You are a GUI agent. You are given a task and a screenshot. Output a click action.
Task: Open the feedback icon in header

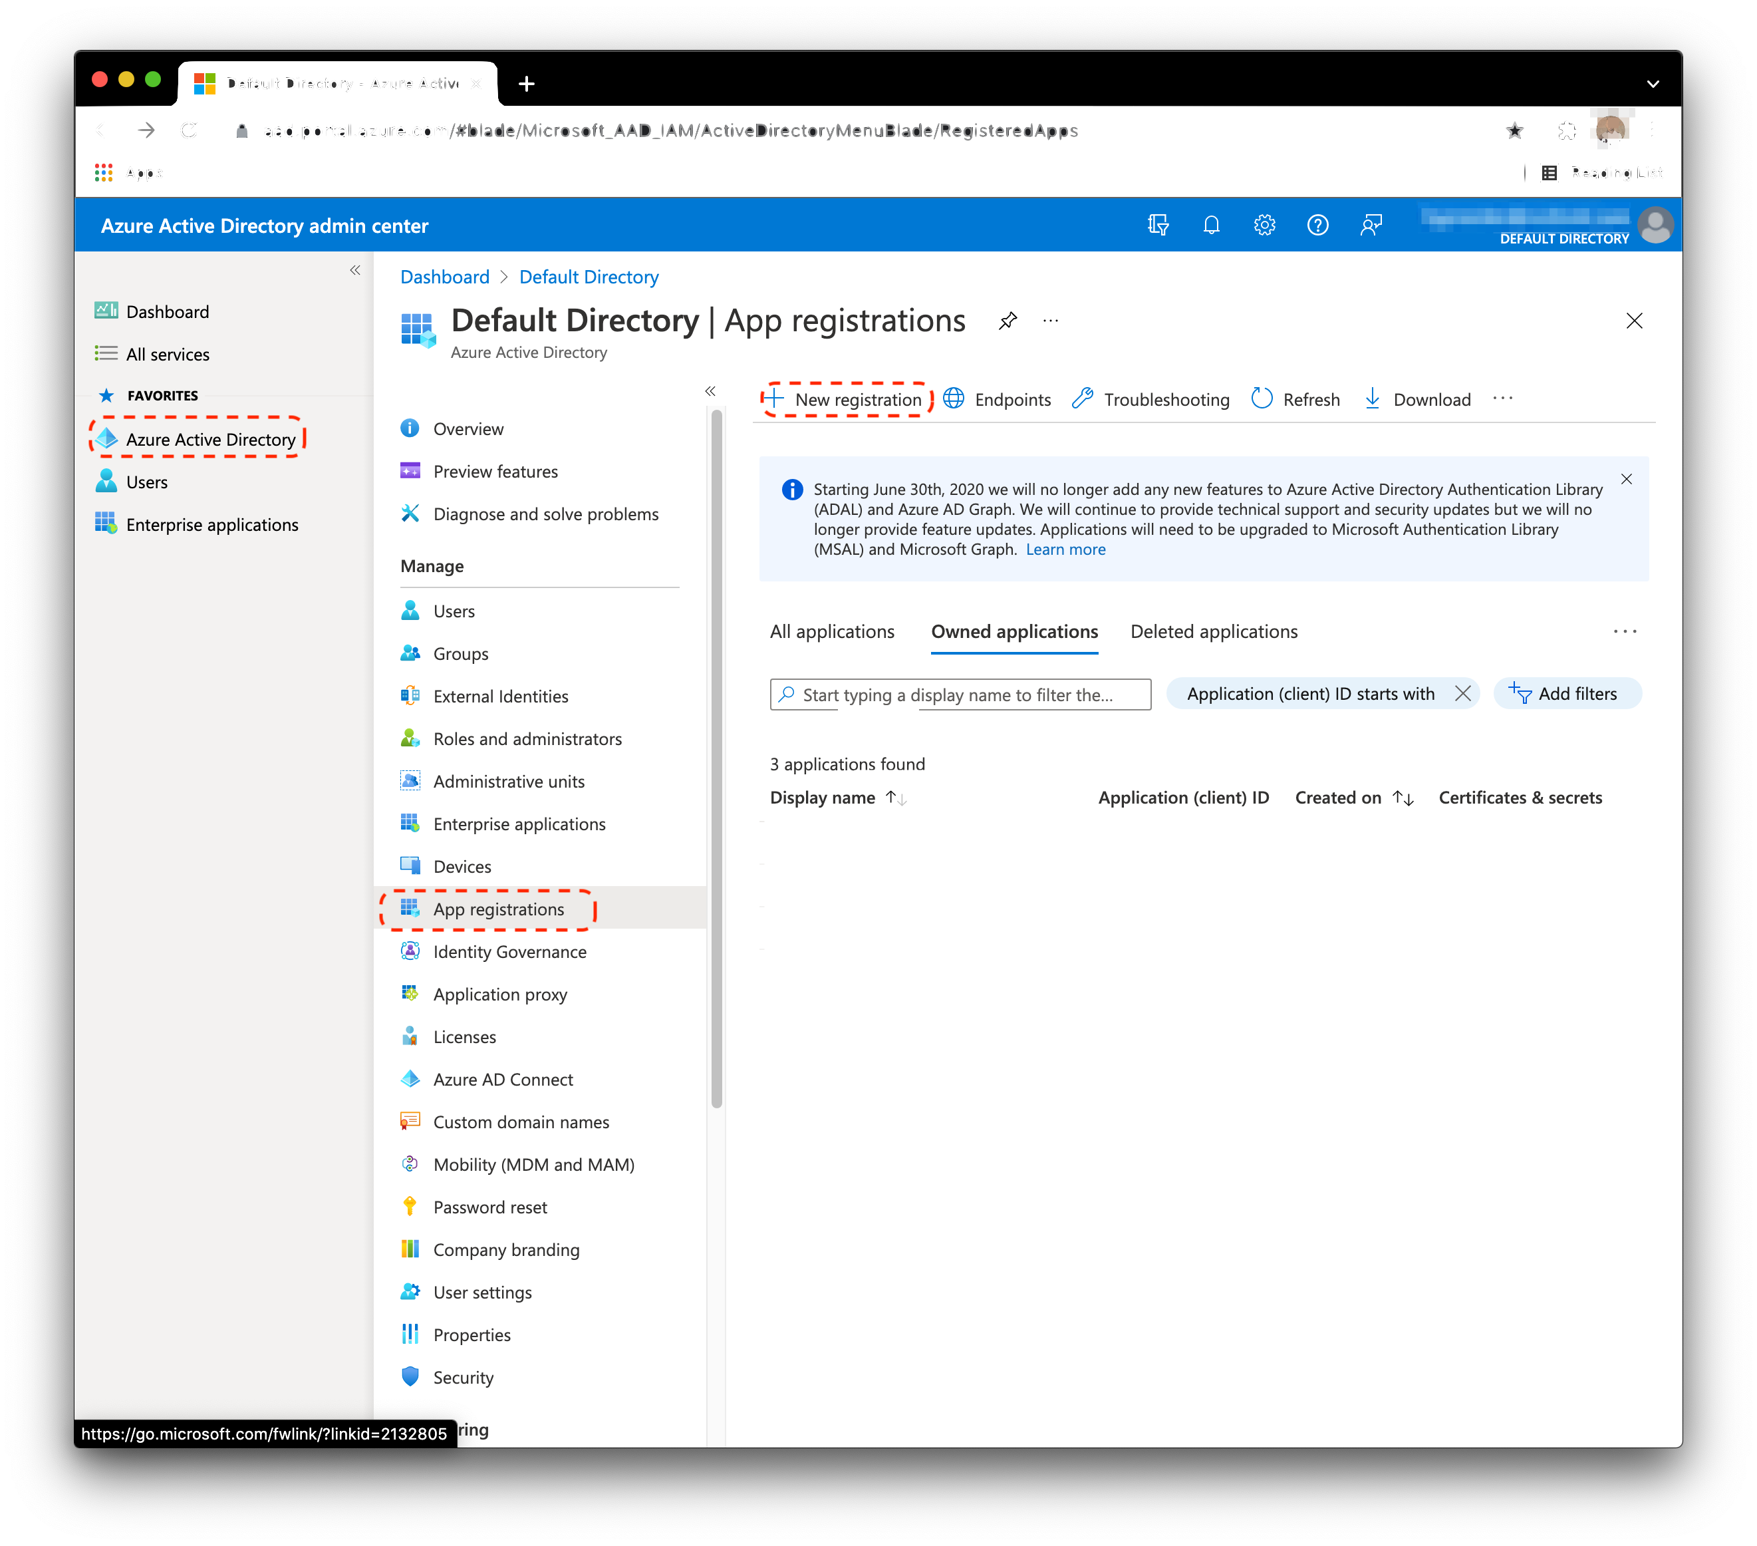1370,226
